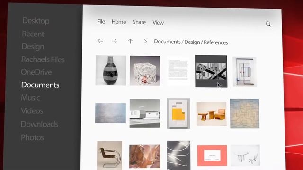Image resolution: width=303 pixels, height=170 pixels.
Task: Click References in the breadcrumb path
Action: (x=216, y=42)
